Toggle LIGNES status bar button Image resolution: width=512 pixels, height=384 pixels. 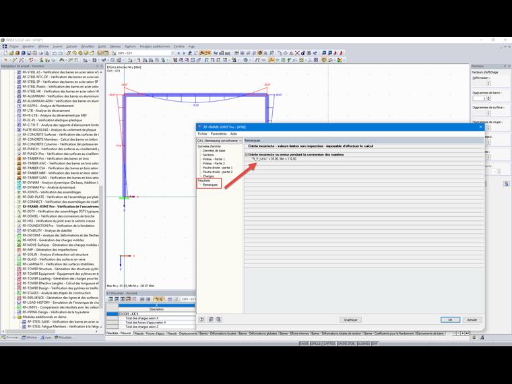(363, 344)
